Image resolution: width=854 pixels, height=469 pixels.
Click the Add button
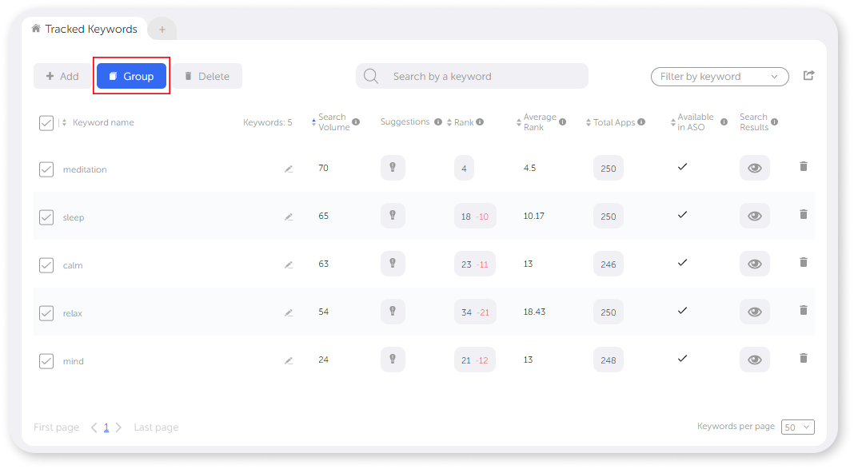[62, 76]
